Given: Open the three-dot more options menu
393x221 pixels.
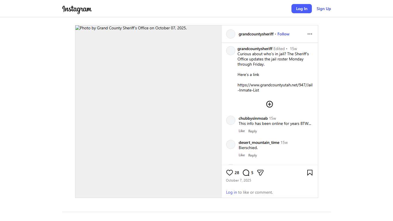Looking at the screenshot, I should (x=310, y=34).
